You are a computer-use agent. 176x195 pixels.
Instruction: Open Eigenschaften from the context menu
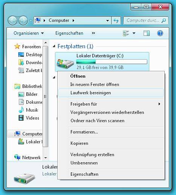[84, 174]
